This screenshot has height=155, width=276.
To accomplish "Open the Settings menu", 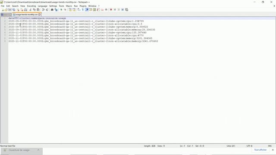I will tap(53, 6).
